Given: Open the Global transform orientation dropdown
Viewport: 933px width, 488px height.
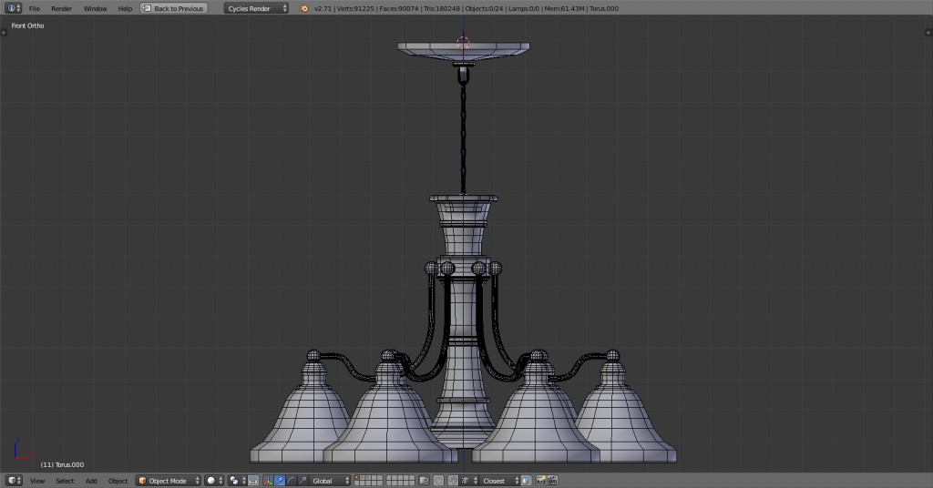Looking at the screenshot, I should coord(330,481).
